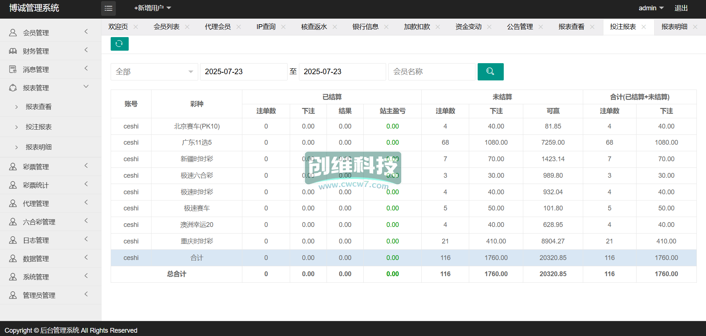706x336 pixels.
Task: Click the 财务管理 book icon
Action: (13, 51)
